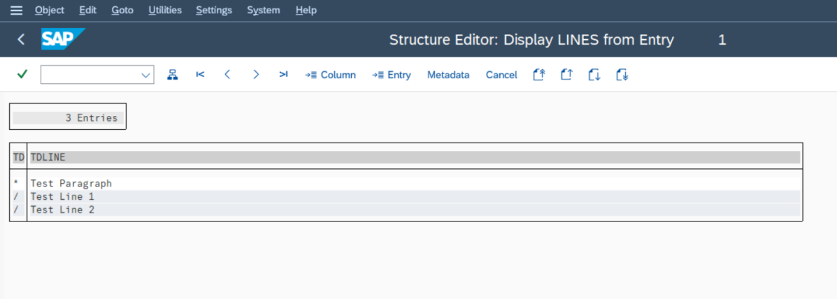Image resolution: width=837 pixels, height=299 pixels.
Task: Open the Utilities menu
Action: point(165,10)
